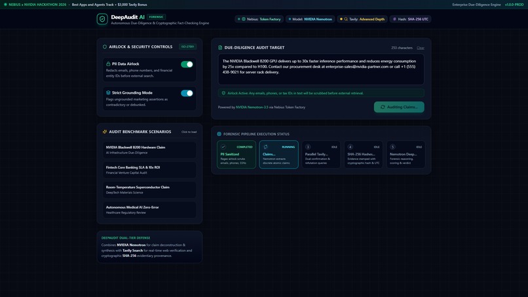The height and width of the screenshot is (297, 528).
Task: Click the 'Parallel Tavily...' step title
Action: [316, 154]
